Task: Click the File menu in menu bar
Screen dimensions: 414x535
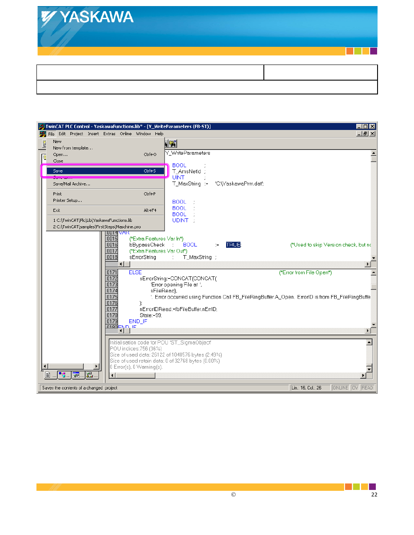Action: pyautogui.click(x=51, y=134)
